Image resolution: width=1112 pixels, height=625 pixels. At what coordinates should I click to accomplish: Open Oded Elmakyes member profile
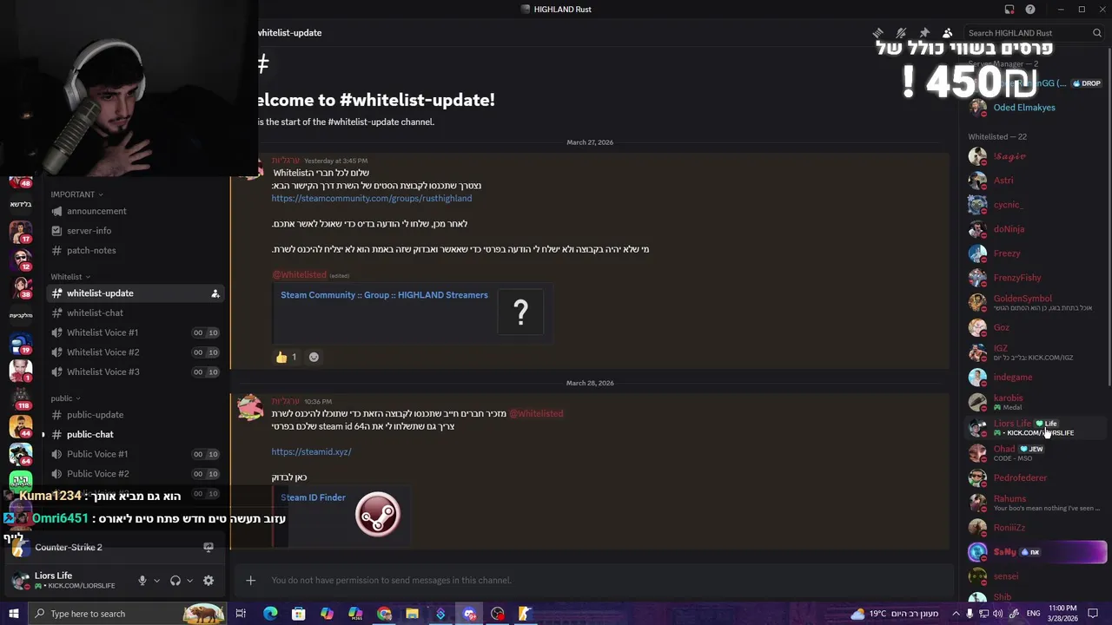(1034, 108)
